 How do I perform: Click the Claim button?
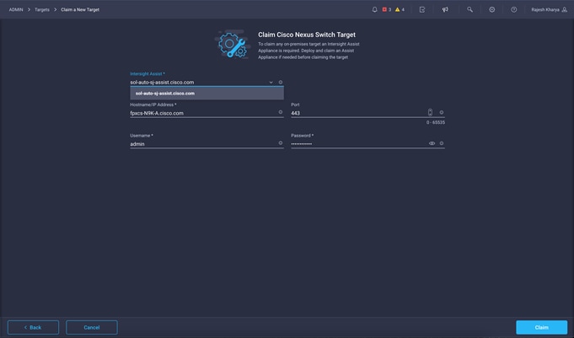pyautogui.click(x=541, y=327)
